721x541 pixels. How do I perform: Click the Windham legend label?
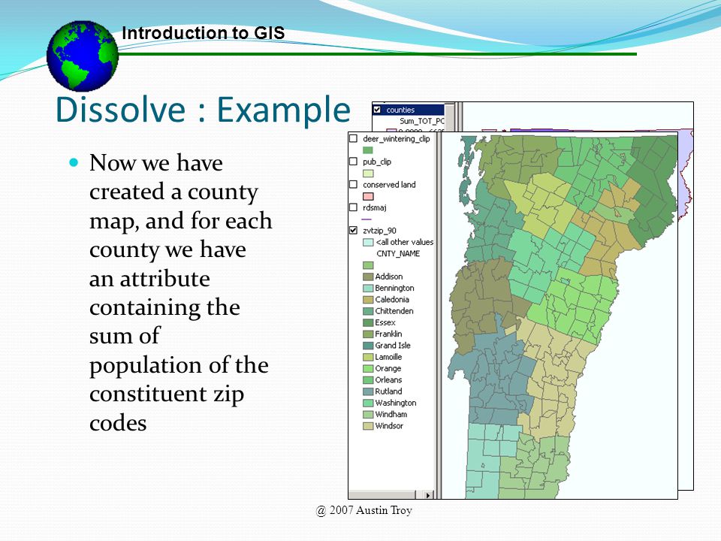pyautogui.click(x=391, y=415)
